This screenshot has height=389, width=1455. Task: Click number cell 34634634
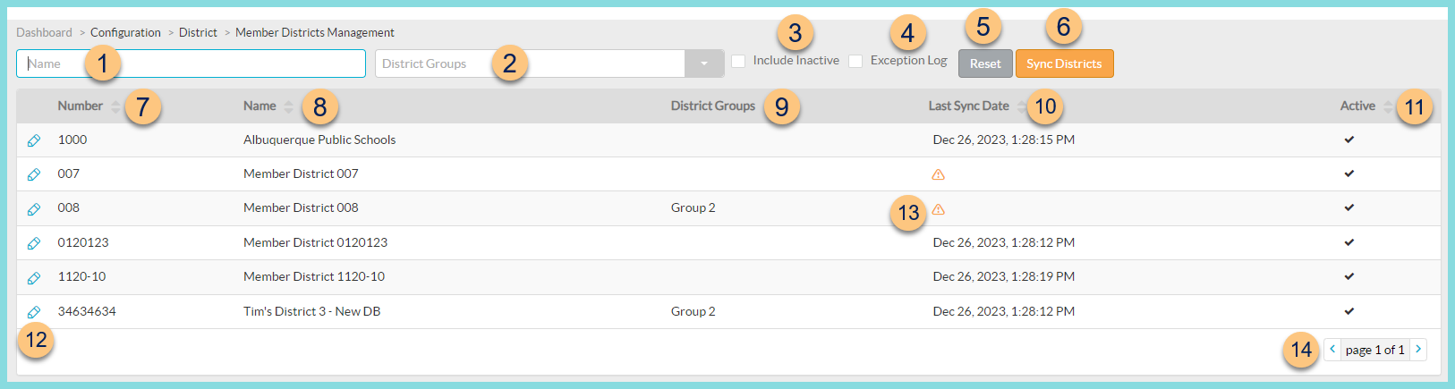point(87,311)
